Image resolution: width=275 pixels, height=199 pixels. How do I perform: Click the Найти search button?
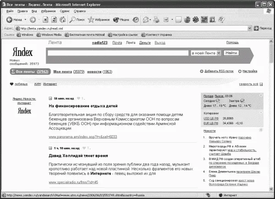231,53
